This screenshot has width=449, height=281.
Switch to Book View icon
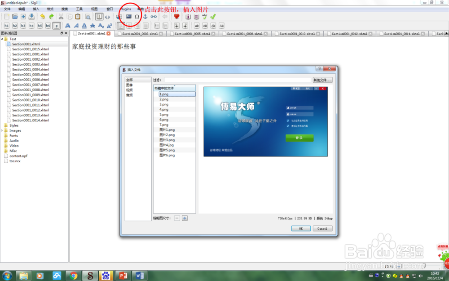coord(99,17)
